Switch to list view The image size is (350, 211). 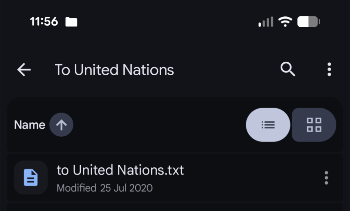[x=268, y=125]
